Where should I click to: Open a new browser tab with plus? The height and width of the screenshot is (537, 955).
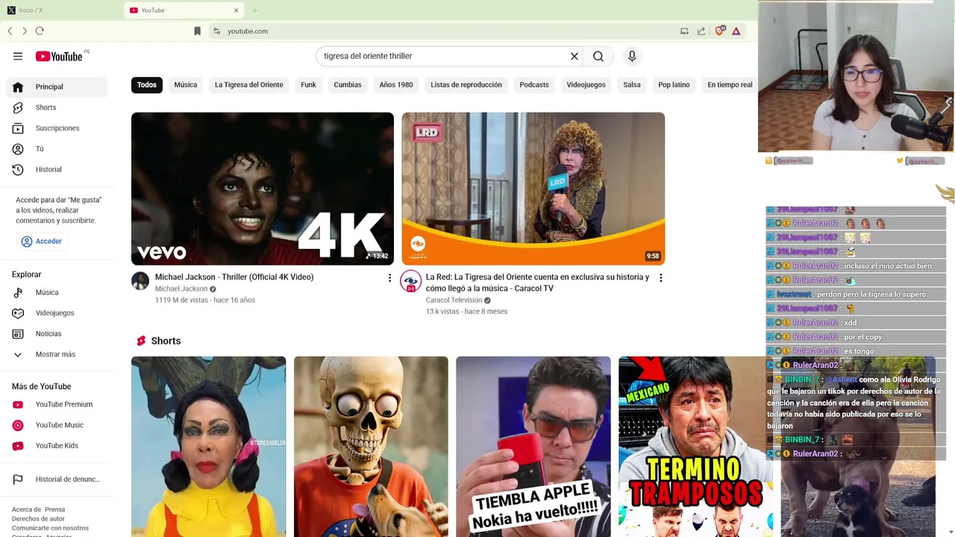(254, 10)
